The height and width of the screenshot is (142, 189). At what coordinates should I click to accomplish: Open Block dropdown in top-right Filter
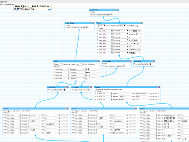(x=101, y=26)
